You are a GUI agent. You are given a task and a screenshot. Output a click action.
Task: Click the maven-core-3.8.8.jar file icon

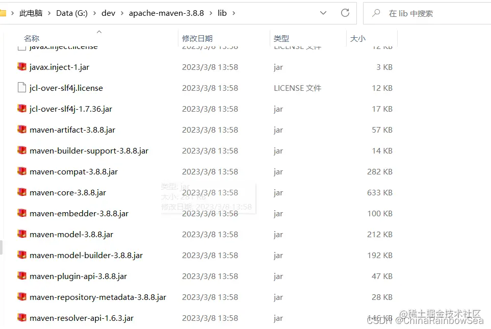click(21, 192)
